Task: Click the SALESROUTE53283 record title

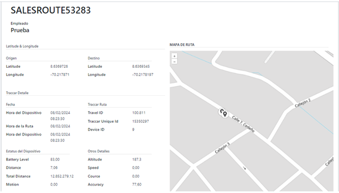Action: tap(51, 10)
